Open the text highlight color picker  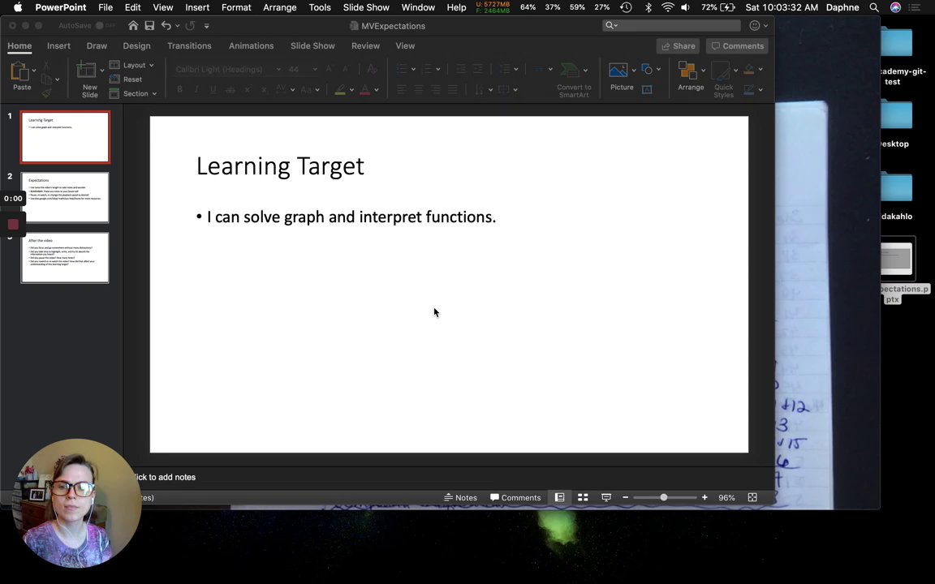tap(351, 90)
